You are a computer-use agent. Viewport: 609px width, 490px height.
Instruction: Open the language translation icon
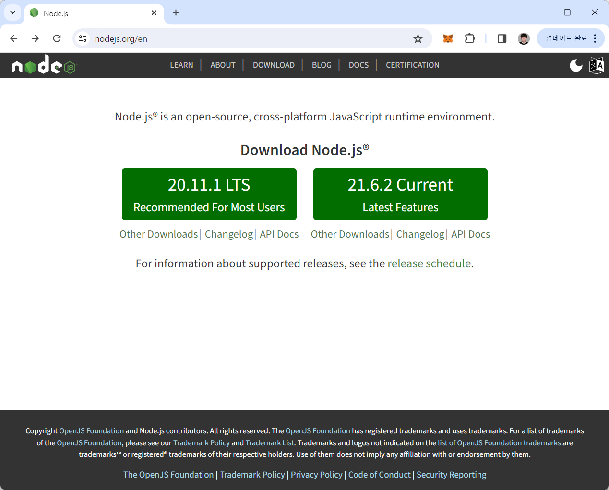[597, 65]
